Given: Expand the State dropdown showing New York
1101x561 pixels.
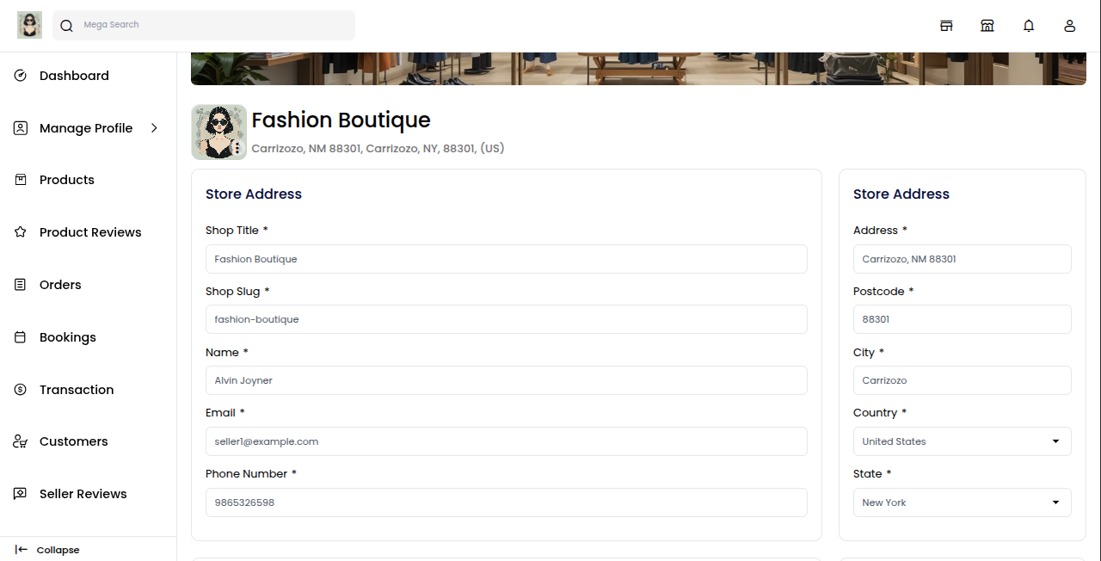Looking at the screenshot, I should click(x=962, y=502).
